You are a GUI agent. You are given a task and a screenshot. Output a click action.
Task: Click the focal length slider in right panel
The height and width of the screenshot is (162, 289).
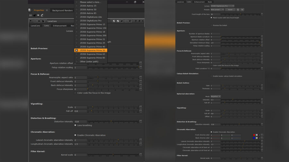pos(241,14)
